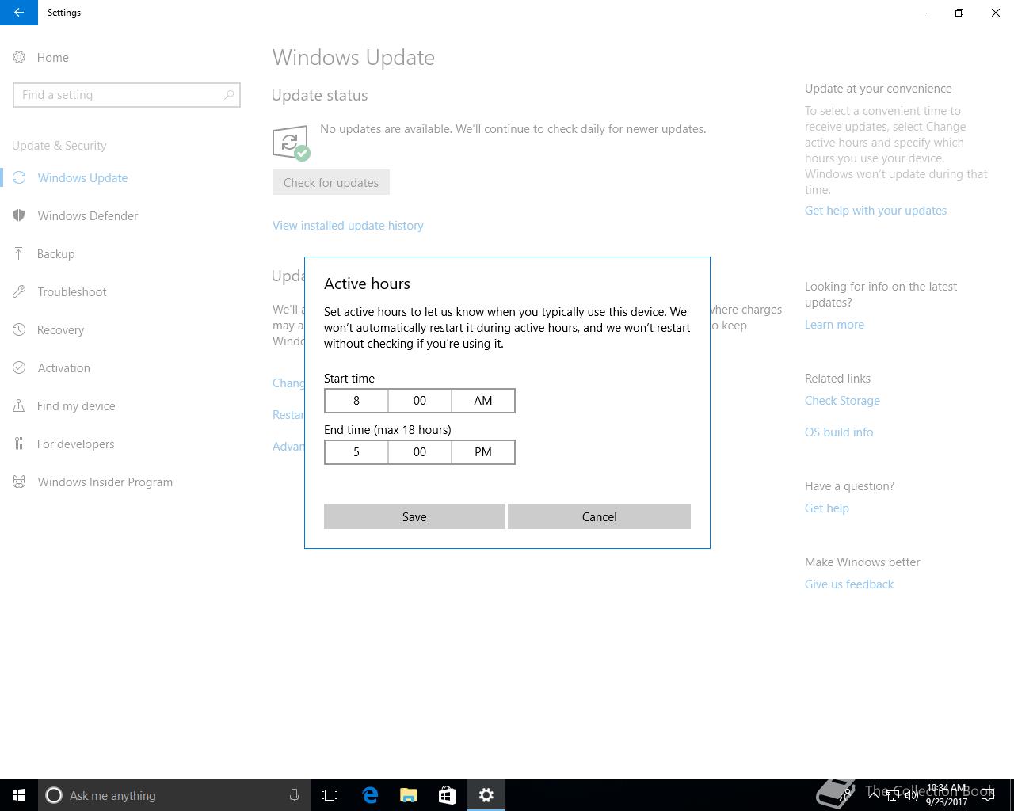Click the Cortana circle icon
Screen dimensions: 1014x811
[54, 795]
